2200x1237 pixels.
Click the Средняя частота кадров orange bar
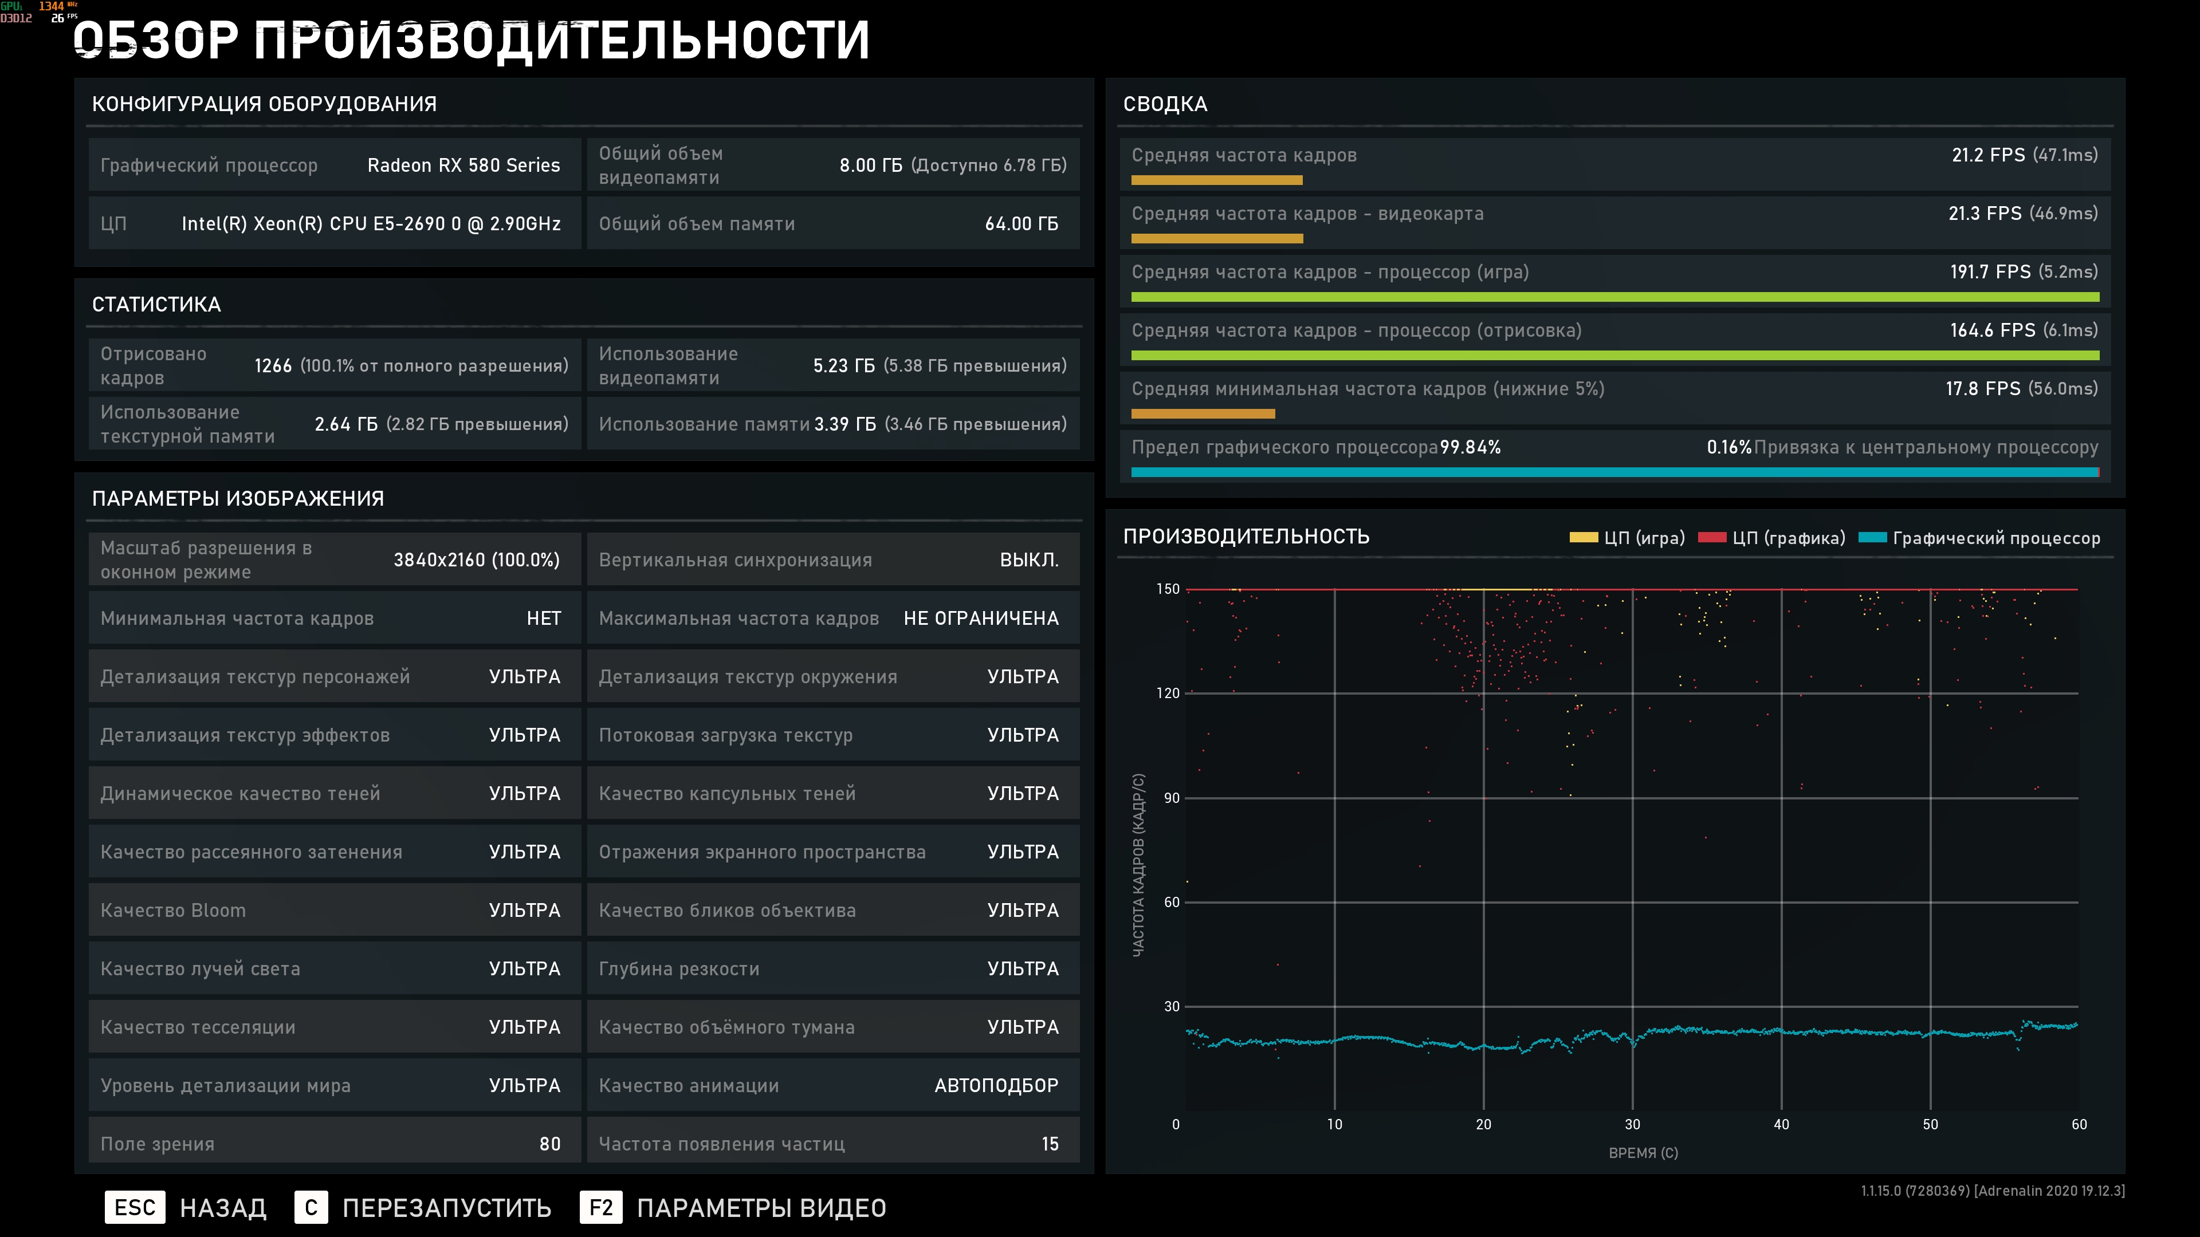(1216, 180)
